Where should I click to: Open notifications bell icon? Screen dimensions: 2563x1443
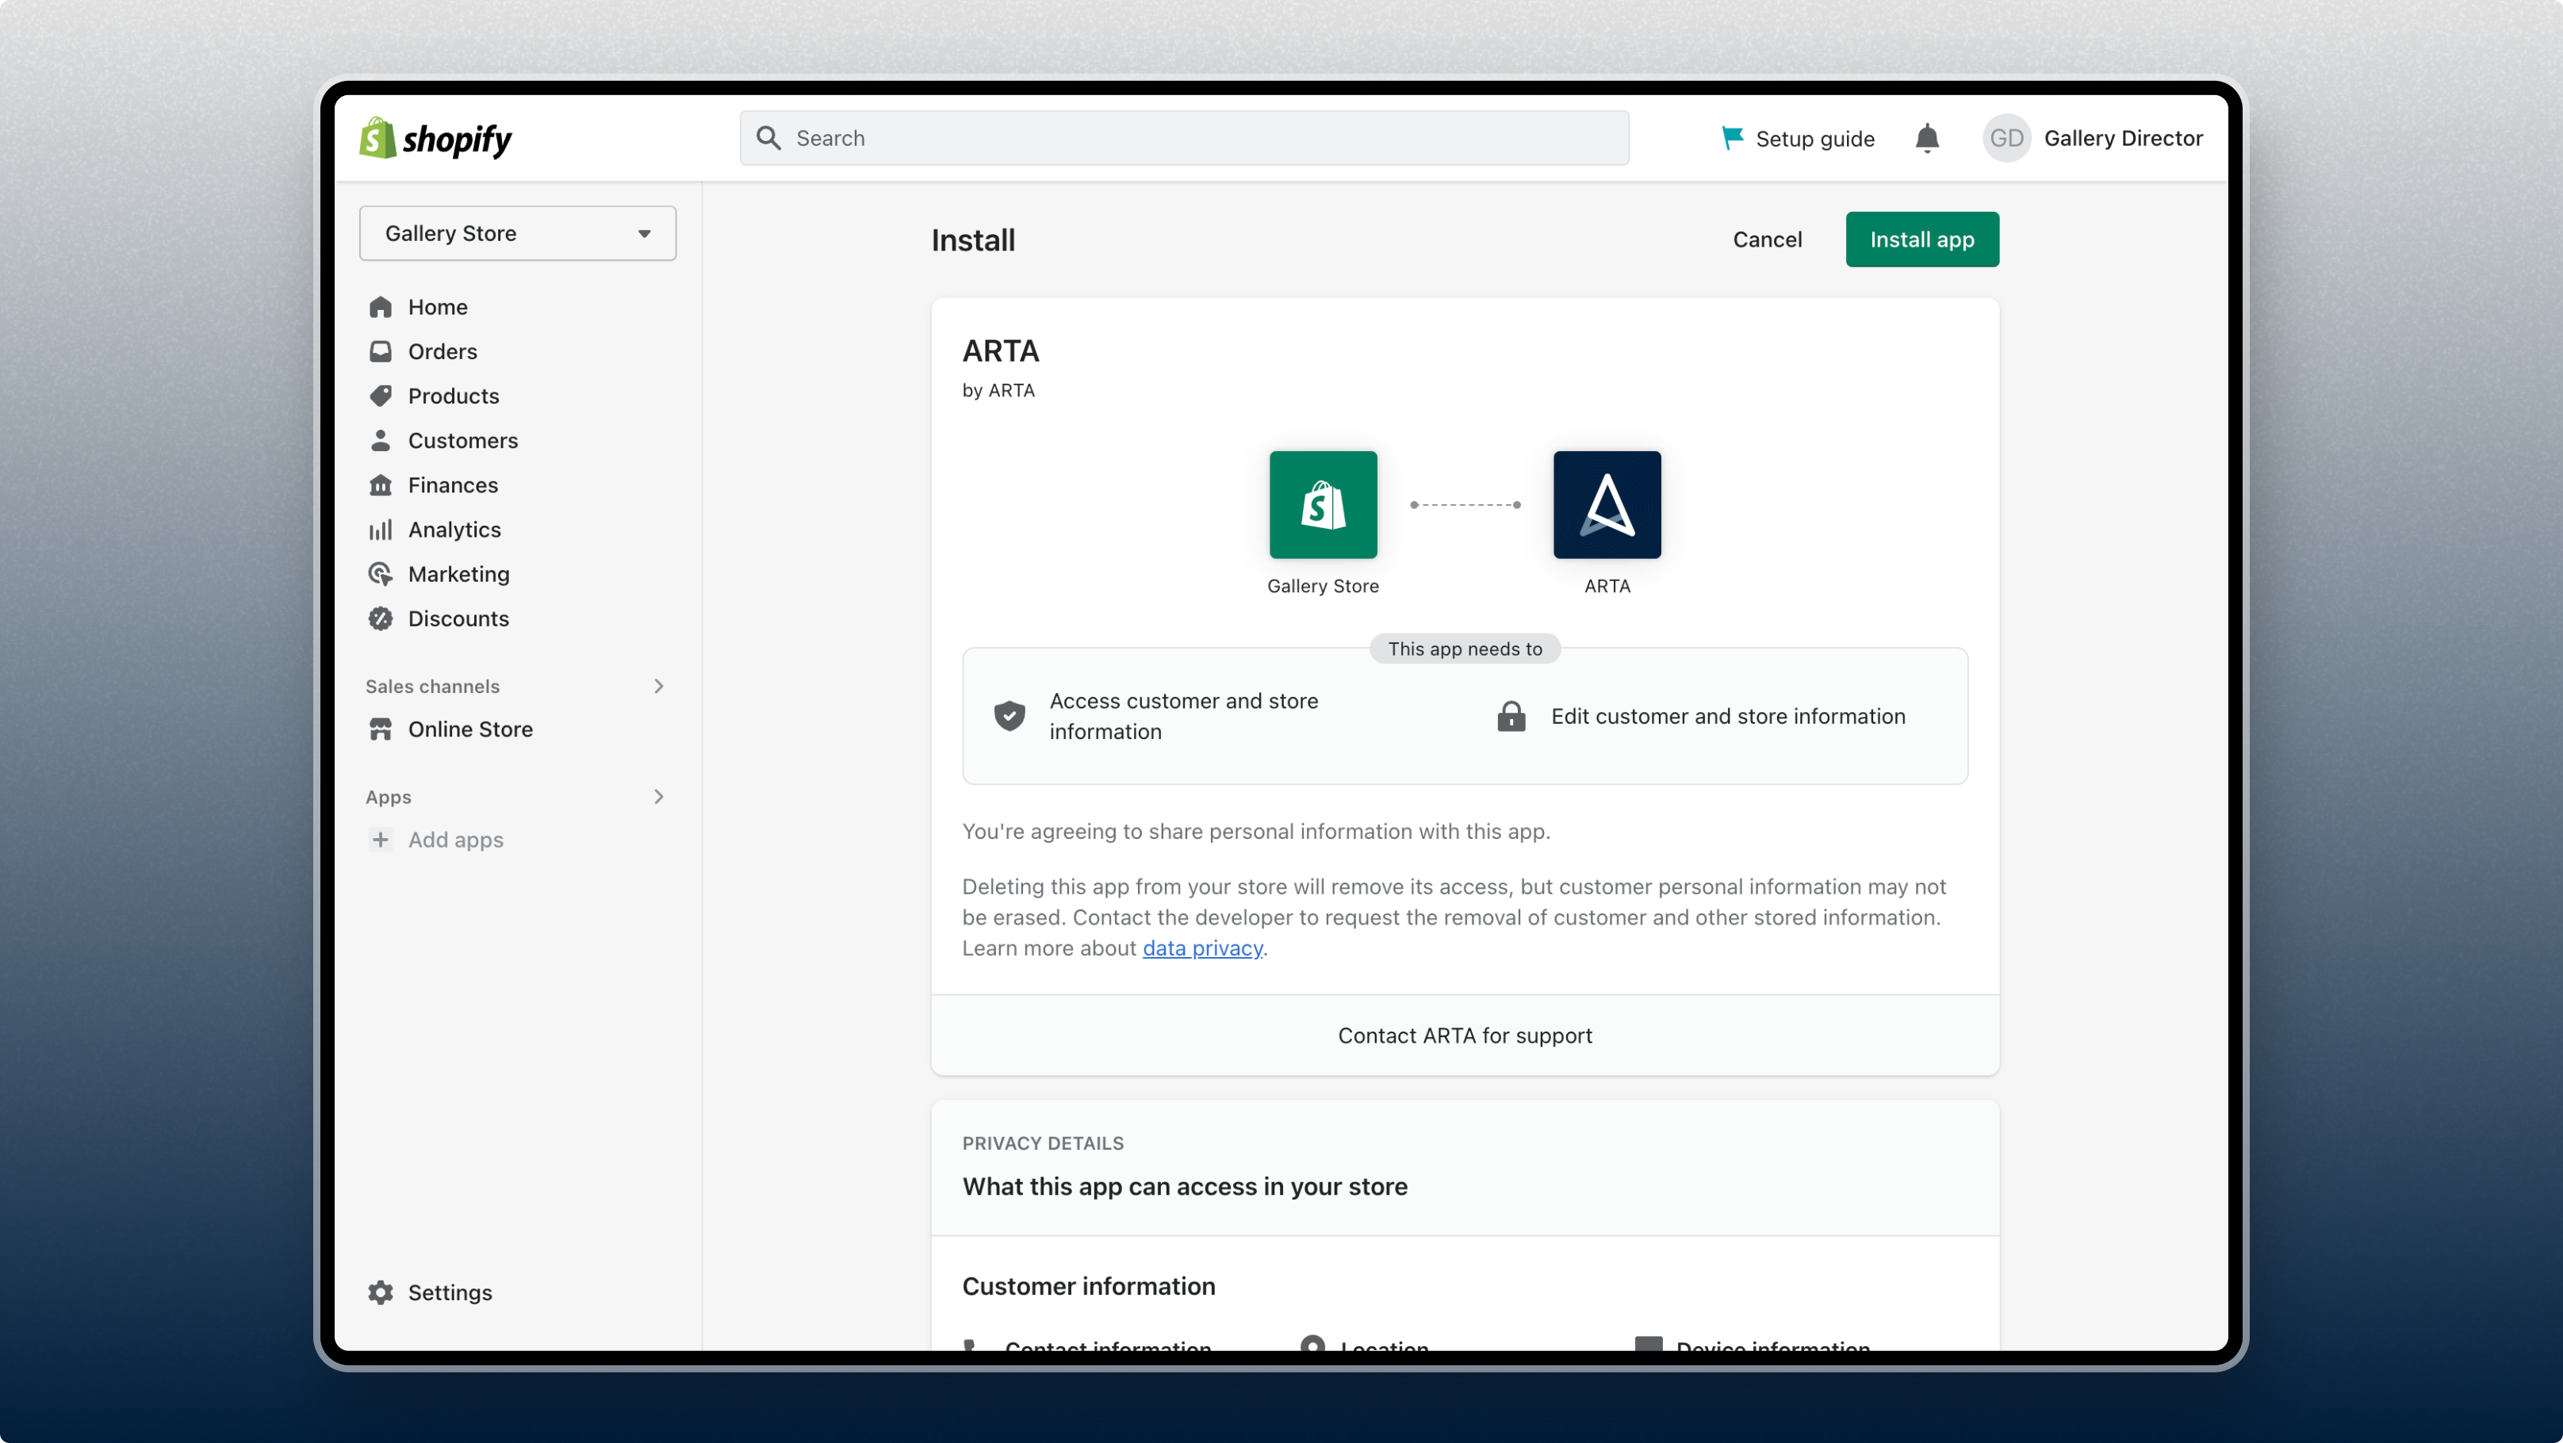tap(1926, 138)
